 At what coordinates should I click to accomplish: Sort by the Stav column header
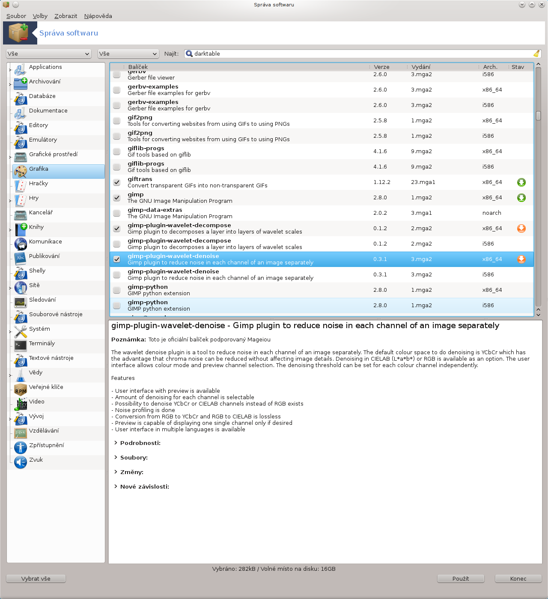click(x=521, y=67)
